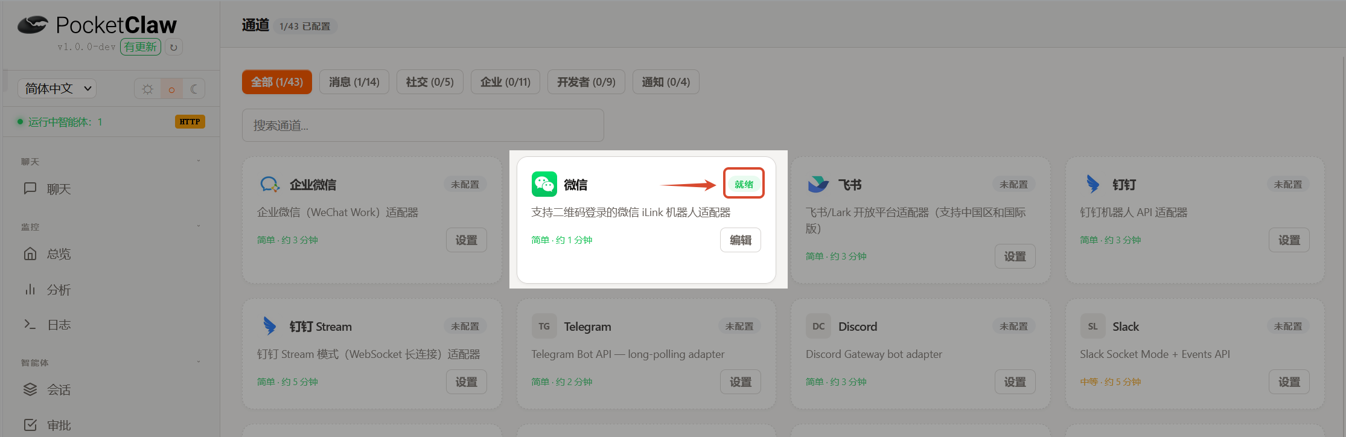Click the 飞书 Feishu bird icon
1346x437 pixels.
click(818, 184)
